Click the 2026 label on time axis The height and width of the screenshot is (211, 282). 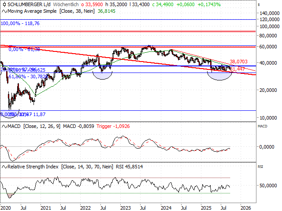pos(246,208)
